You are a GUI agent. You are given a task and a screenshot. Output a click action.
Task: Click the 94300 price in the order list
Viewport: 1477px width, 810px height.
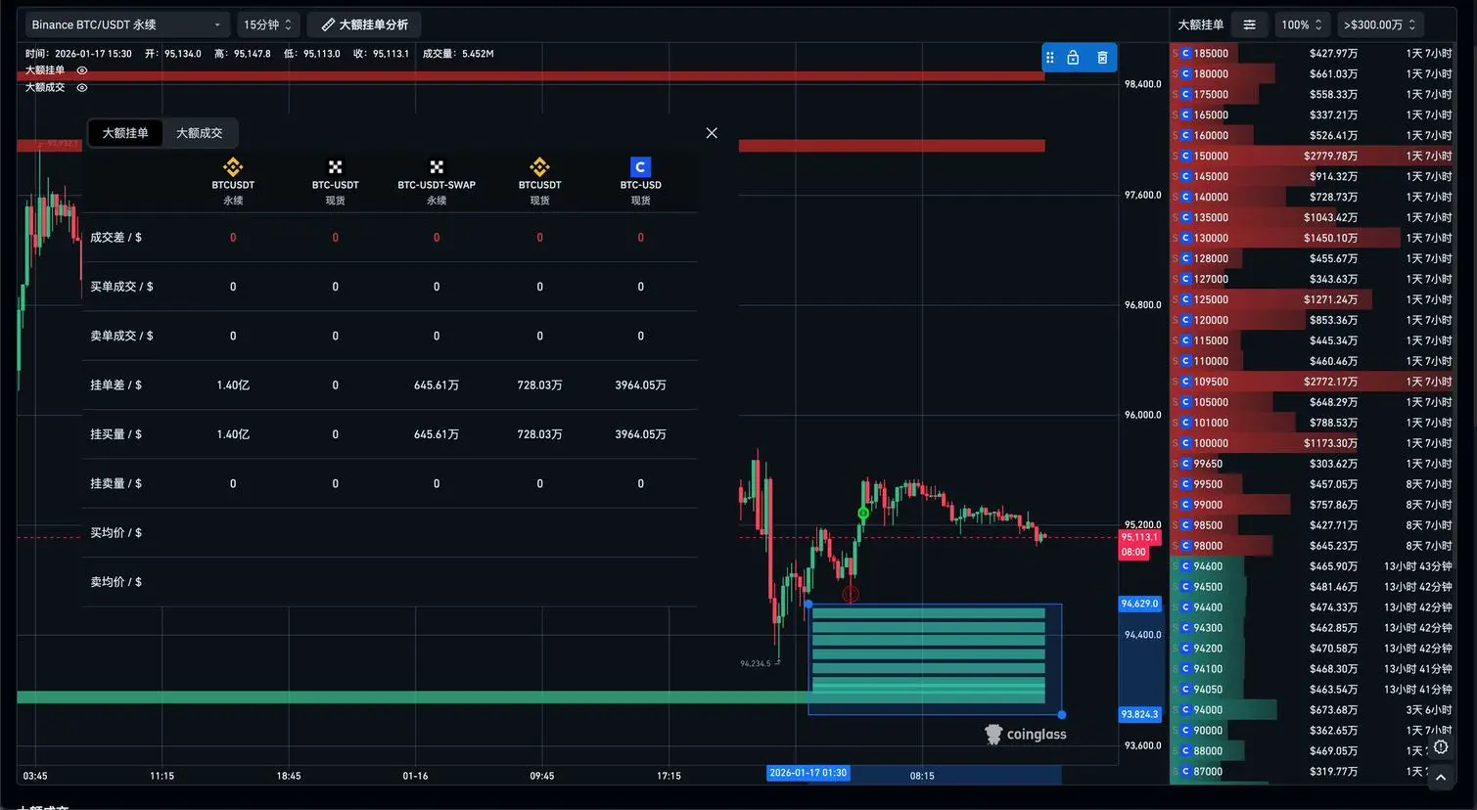(1208, 629)
